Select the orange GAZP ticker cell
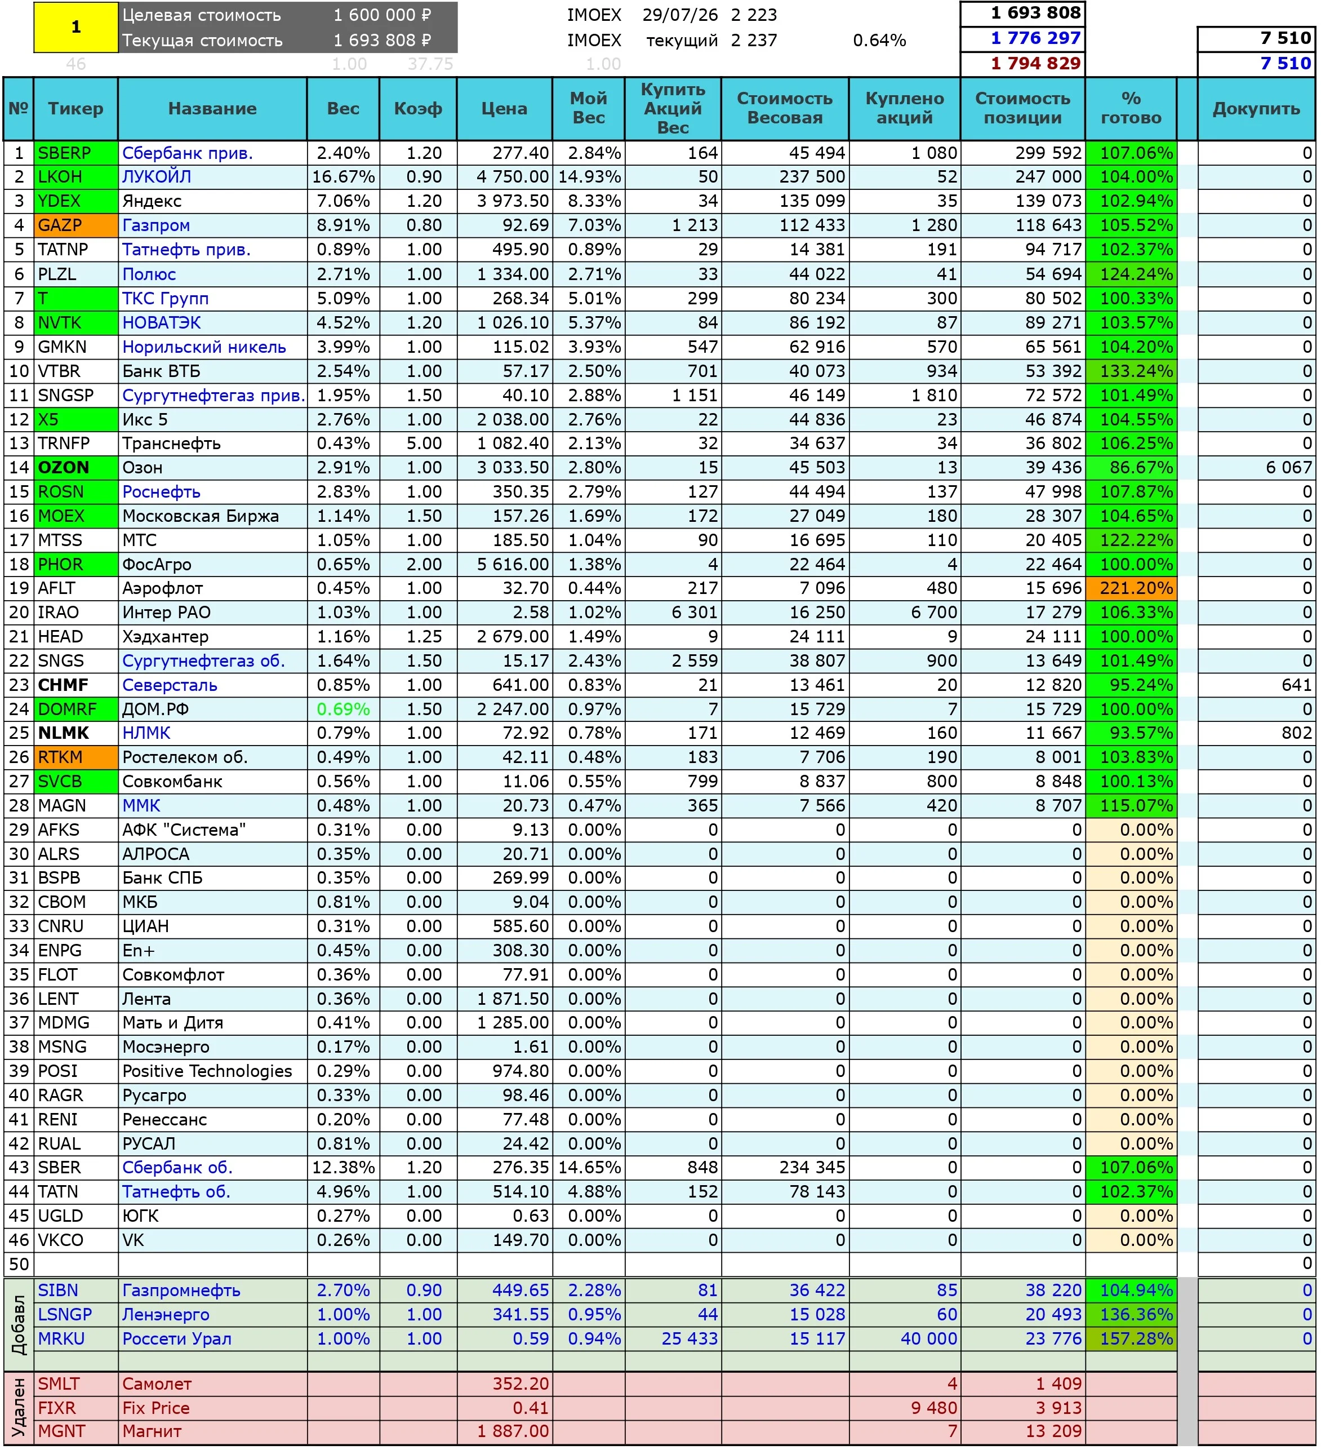The image size is (1321, 1450). 75,226
